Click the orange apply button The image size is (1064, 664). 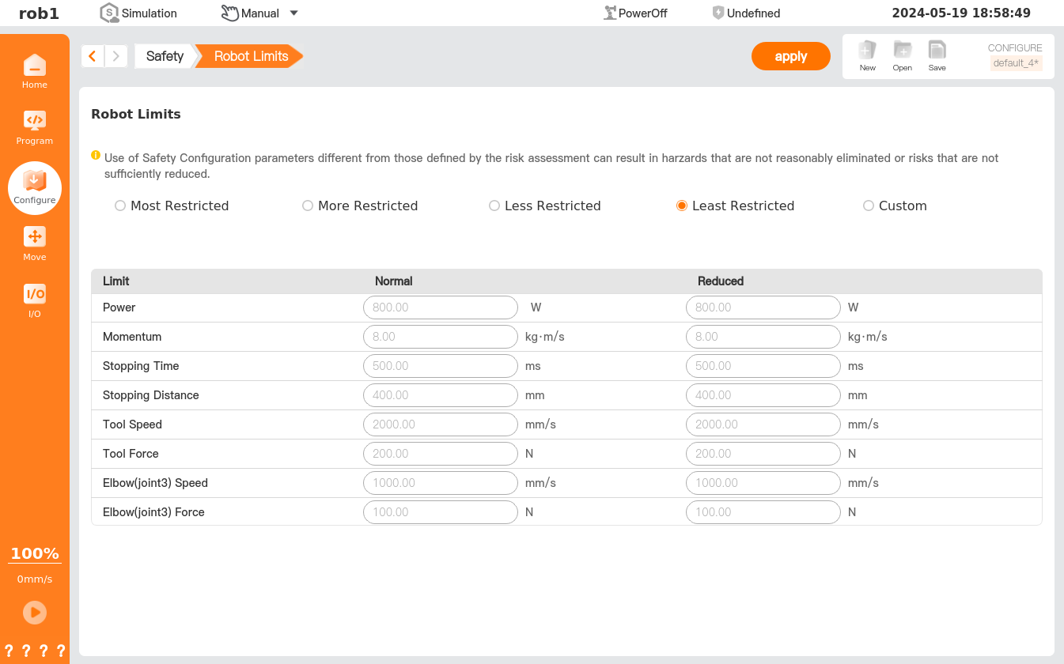pyautogui.click(x=790, y=56)
